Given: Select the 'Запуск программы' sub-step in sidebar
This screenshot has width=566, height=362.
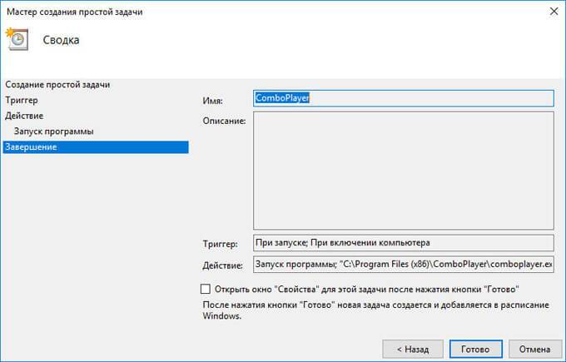Looking at the screenshot, I should pyautogui.click(x=54, y=131).
